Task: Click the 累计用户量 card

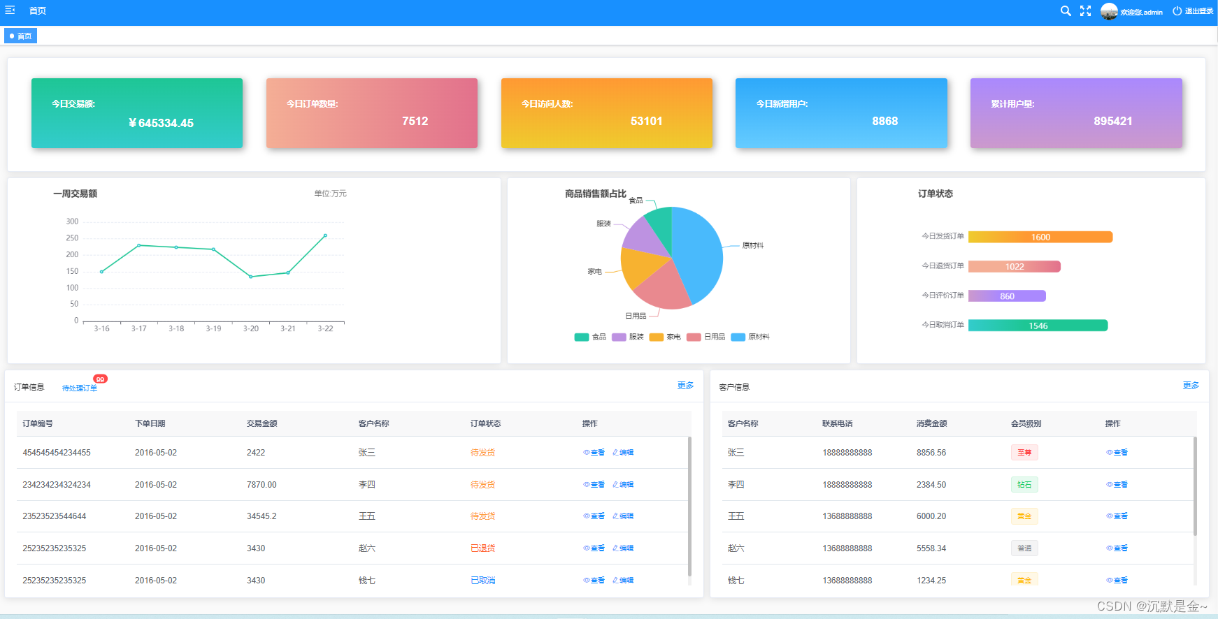Action: click(x=1076, y=113)
